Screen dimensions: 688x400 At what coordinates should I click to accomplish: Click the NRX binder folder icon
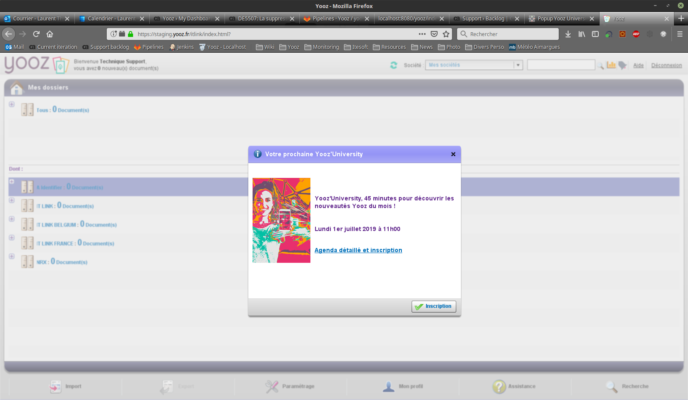pyautogui.click(x=27, y=262)
